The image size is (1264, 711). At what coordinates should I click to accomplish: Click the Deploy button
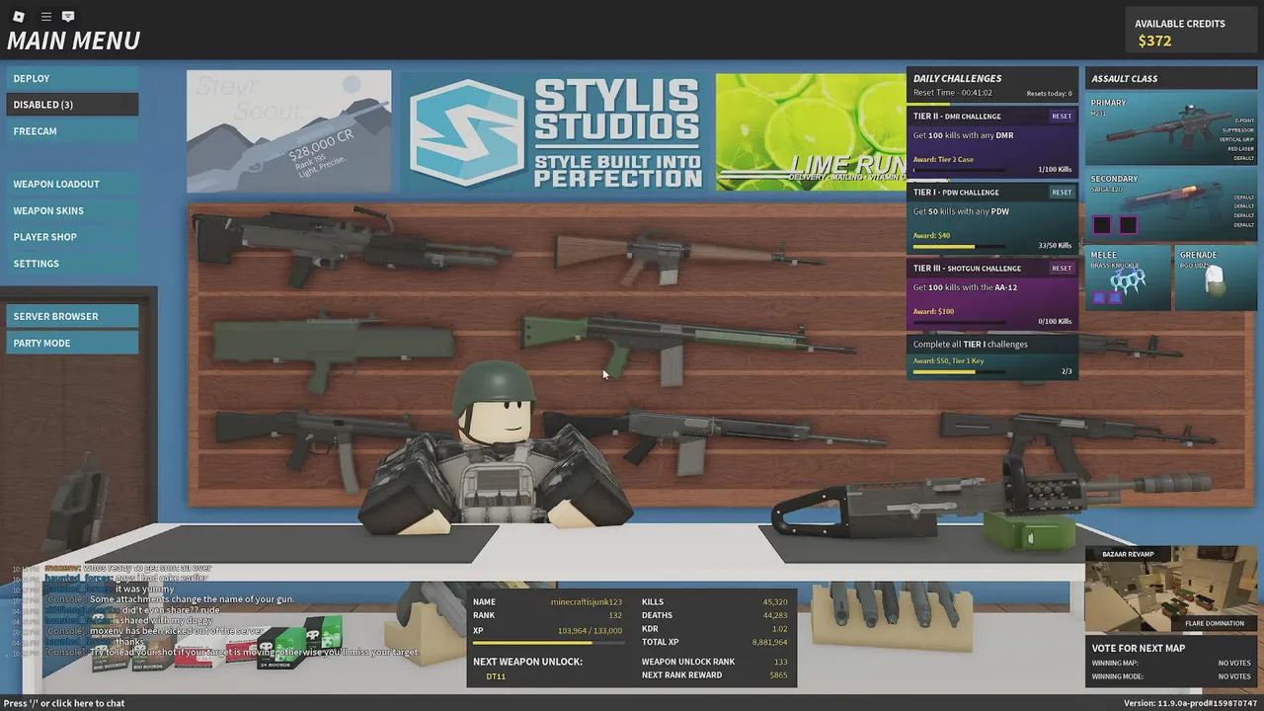click(72, 78)
